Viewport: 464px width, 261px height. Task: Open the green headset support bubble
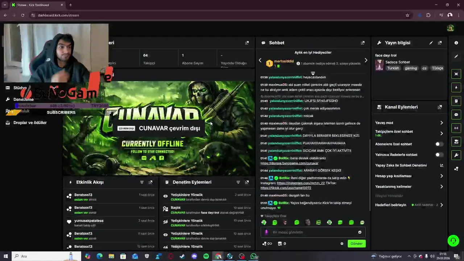[453, 240]
